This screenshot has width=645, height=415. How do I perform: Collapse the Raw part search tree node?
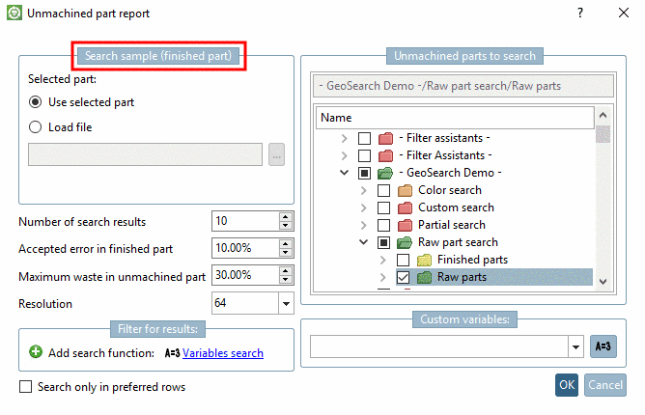(364, 242)
